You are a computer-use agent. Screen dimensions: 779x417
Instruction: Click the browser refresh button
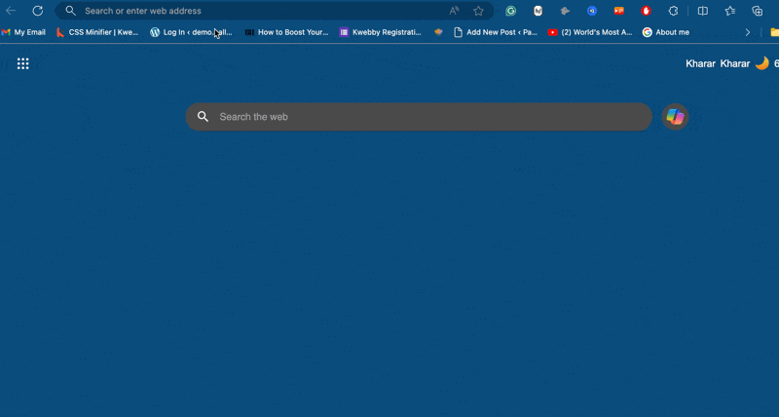[37, 11]
